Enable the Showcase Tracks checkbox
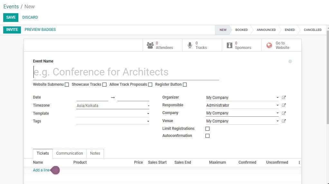Image resolution: width=329 pixels, height=184 pixels. (x=105, y=84)
